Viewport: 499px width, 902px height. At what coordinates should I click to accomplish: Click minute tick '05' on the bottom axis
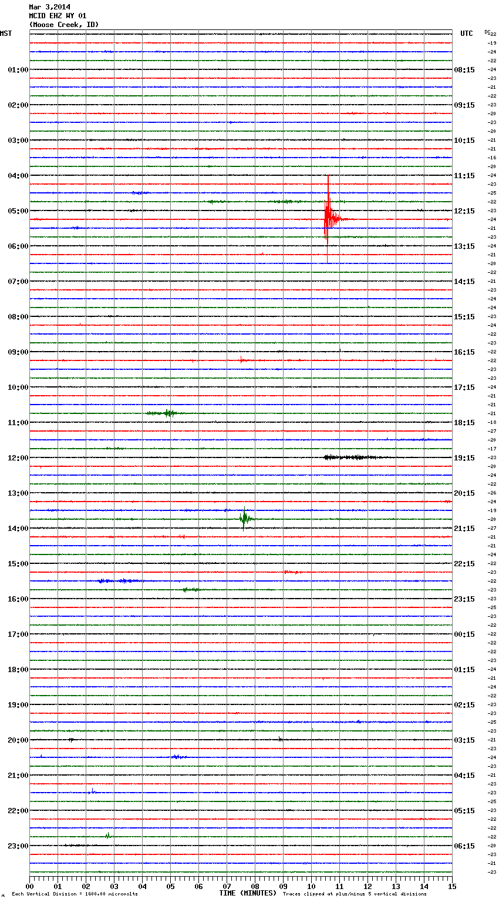[x=170, y=886]
